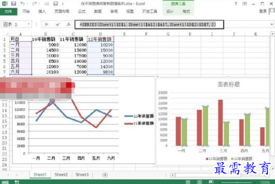Select the 六月 cell in column A
Image resolution: width=275 pixels, height=184 pixels.
20,72
